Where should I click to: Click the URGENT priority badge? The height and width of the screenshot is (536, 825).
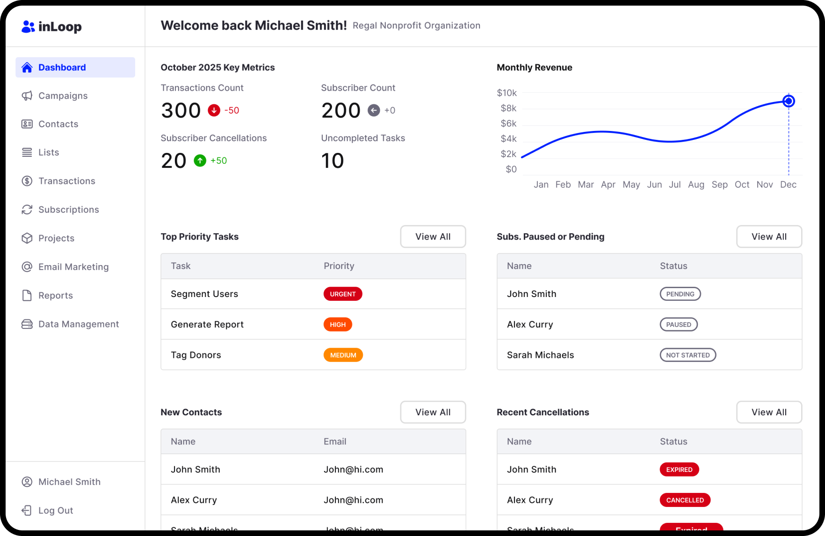click(x=343, y=294)
